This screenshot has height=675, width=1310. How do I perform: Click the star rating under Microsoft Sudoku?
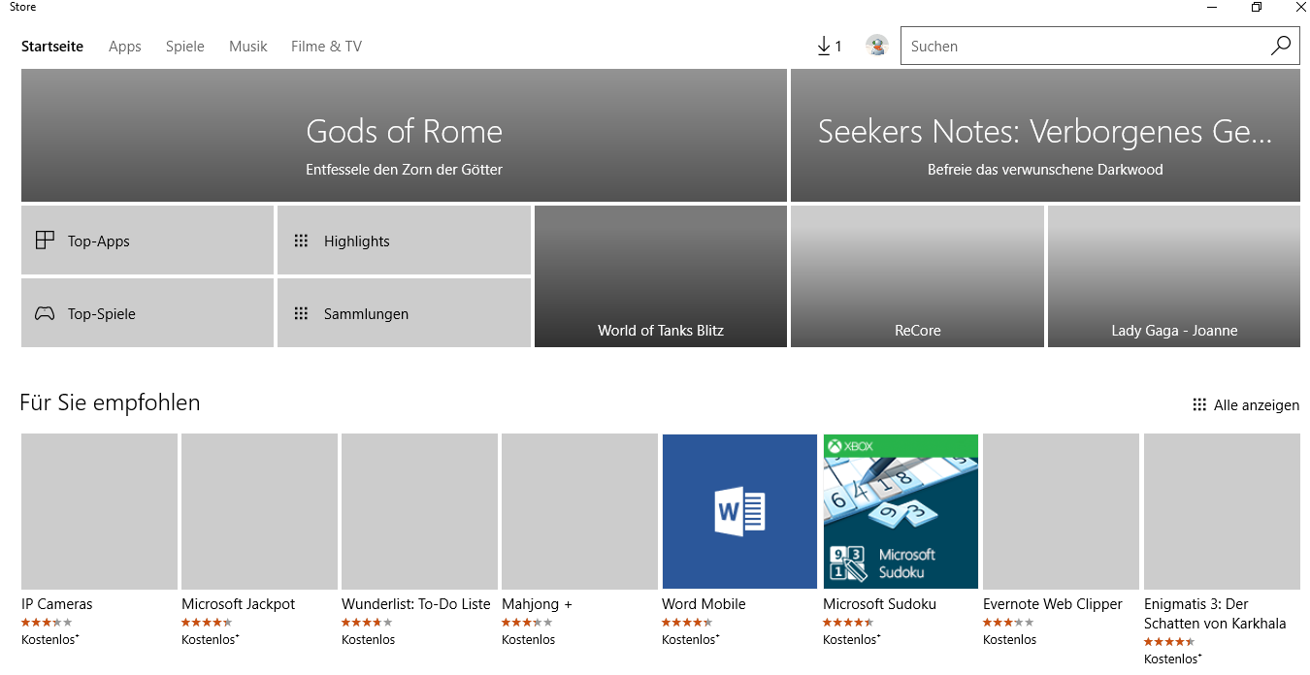tap(848, 623)
